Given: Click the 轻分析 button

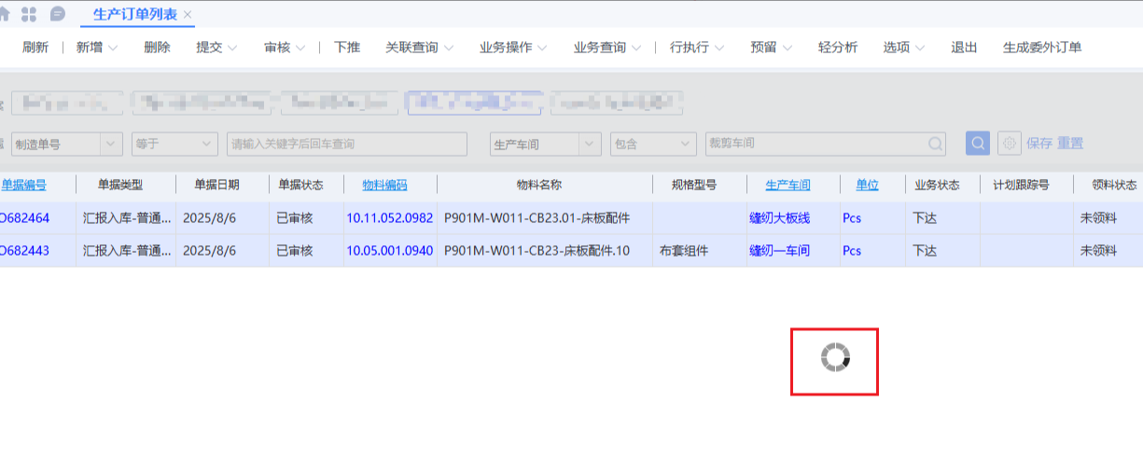Looking at the screenshot, I should coord(838,48).
